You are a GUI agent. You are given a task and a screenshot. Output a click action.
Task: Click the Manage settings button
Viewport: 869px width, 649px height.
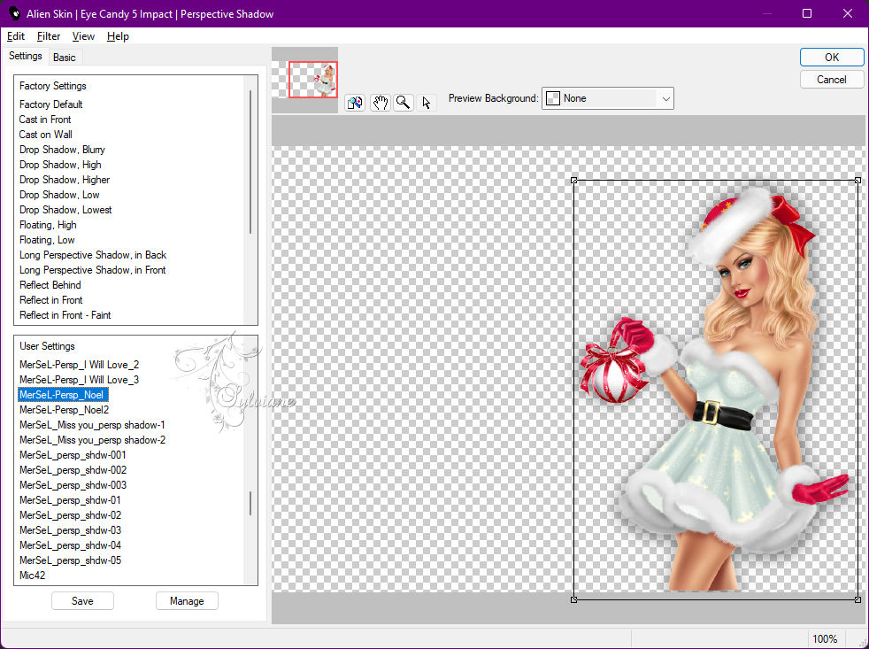pos(187,600)
